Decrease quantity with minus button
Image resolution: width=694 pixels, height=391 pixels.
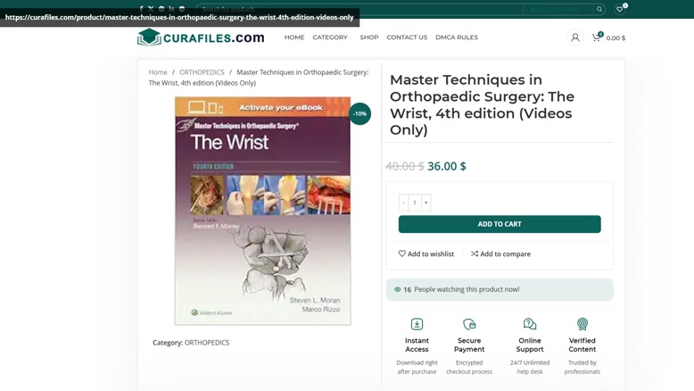point(404,203)
